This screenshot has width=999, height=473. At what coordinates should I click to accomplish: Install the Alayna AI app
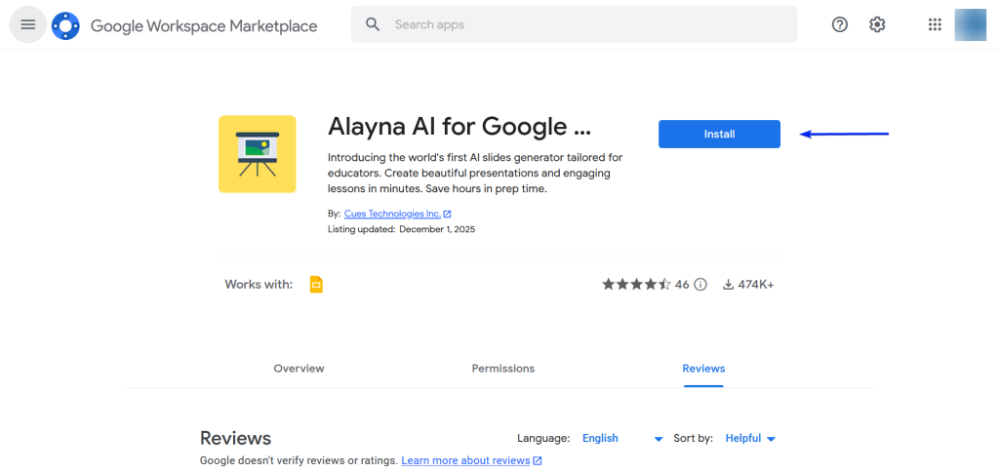tap(719, 134)
